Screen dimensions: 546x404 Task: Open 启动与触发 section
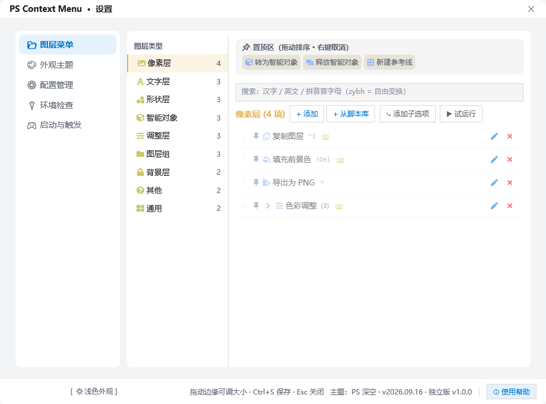pyautogui.click(x=68, y=125)
